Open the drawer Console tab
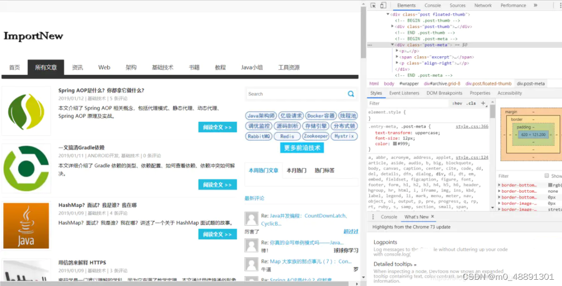This screenshot has width=562, height=286. click(389, 217)
